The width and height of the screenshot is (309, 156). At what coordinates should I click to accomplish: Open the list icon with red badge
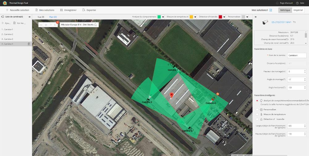click(55, 25)
